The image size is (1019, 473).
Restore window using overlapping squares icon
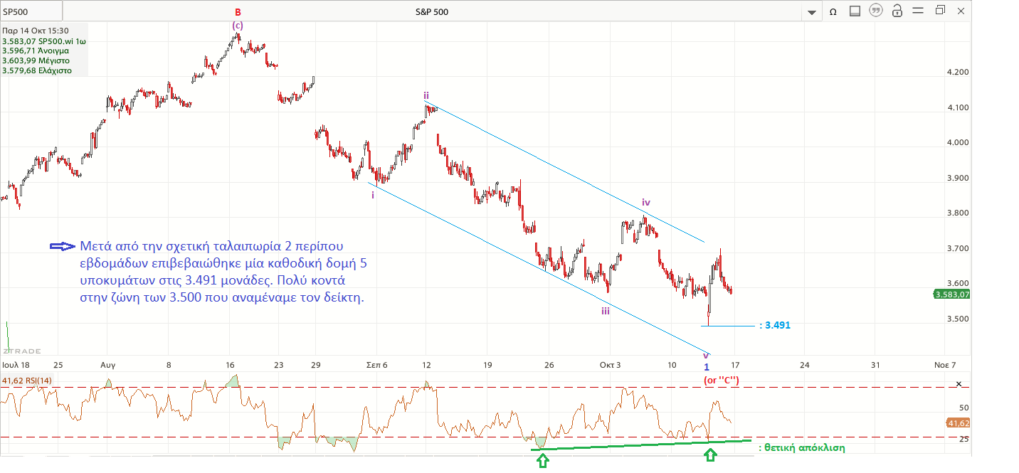tap(941, 11)
